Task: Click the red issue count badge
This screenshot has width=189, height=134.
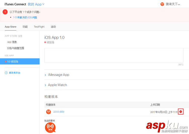Action: tap(5, 12)
